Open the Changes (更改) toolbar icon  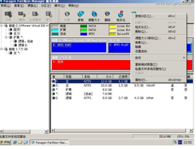point(49,14)
